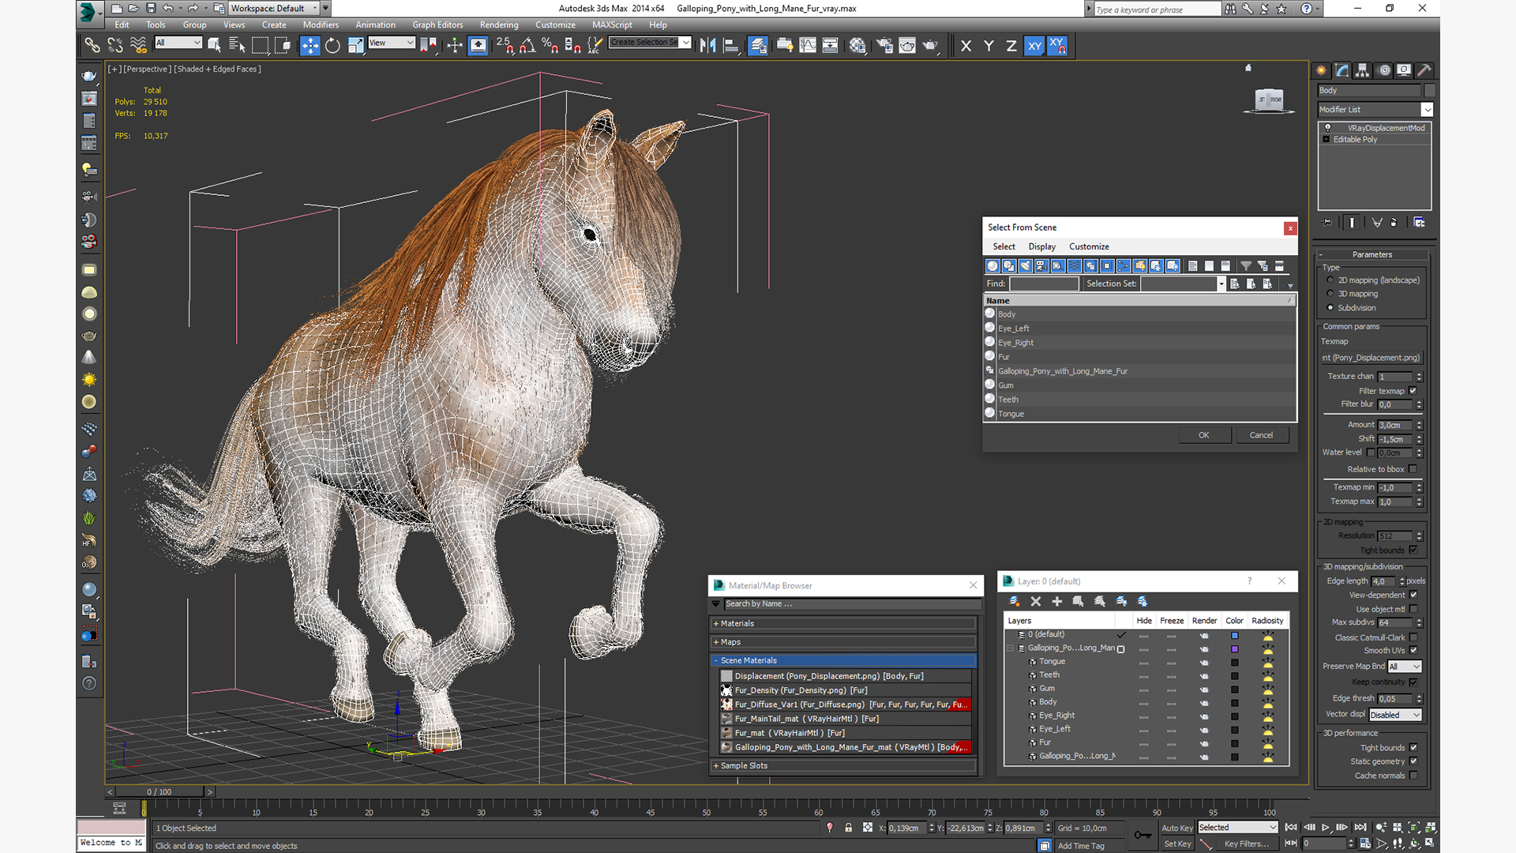
Task: Open selection filter All dropdown
Action: point(178,43)
